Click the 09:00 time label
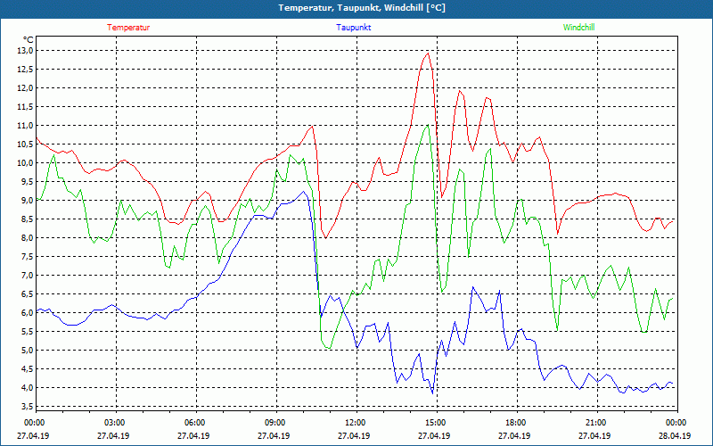The image size is (713, 446). tap(274, 423)
